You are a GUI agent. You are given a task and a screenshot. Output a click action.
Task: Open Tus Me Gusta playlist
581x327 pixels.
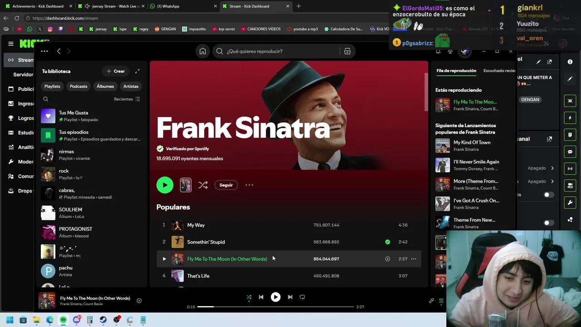91,116
